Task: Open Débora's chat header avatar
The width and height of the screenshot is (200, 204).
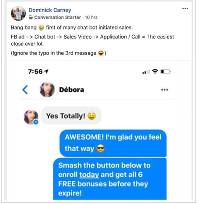Action: pos(47,89)
